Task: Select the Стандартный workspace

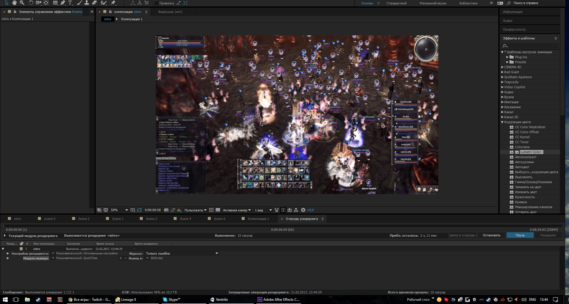Action: [397, 3]
